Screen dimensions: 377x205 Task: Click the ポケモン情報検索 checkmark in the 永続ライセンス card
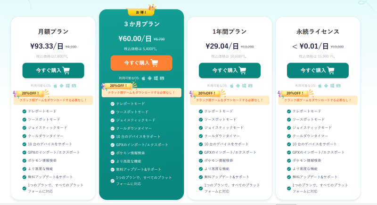pyautogui.click(x=288, y=160)
